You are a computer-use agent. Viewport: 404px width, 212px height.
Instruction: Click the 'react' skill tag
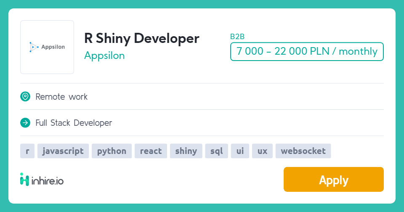pos(151,151)
